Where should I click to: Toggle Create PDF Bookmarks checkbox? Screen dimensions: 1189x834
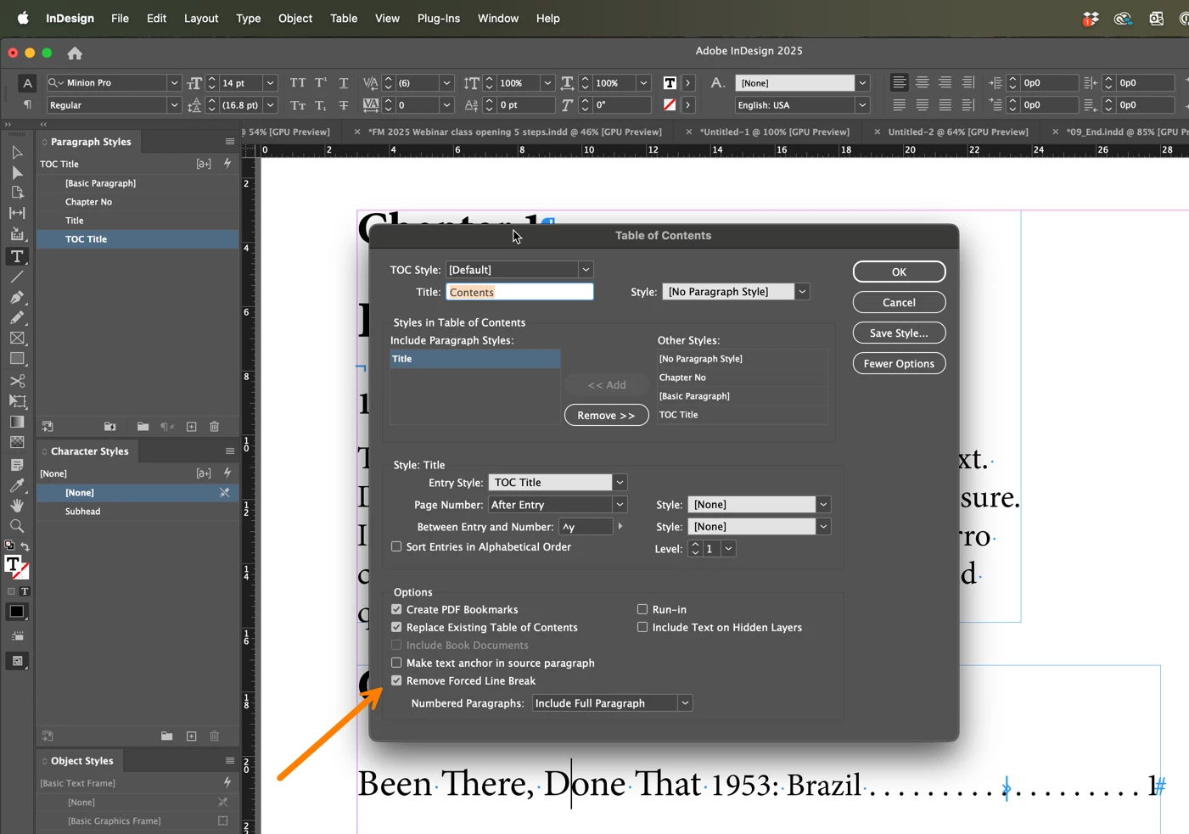pyautogui.click(x=396, y=609)
